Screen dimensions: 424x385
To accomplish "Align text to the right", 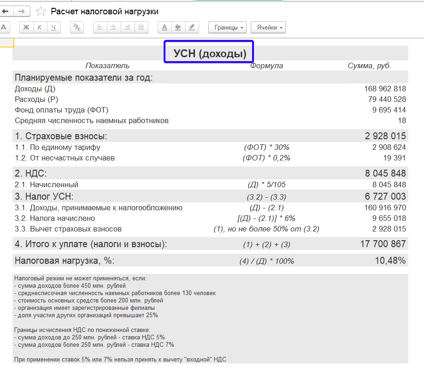I will click(x=127, y=27).
